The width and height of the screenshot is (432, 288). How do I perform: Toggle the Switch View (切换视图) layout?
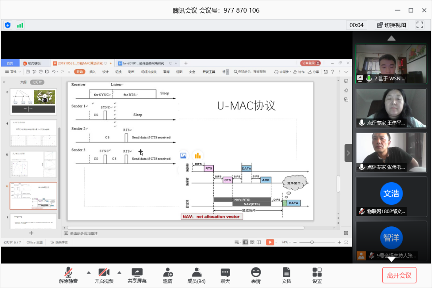(391, 25)
